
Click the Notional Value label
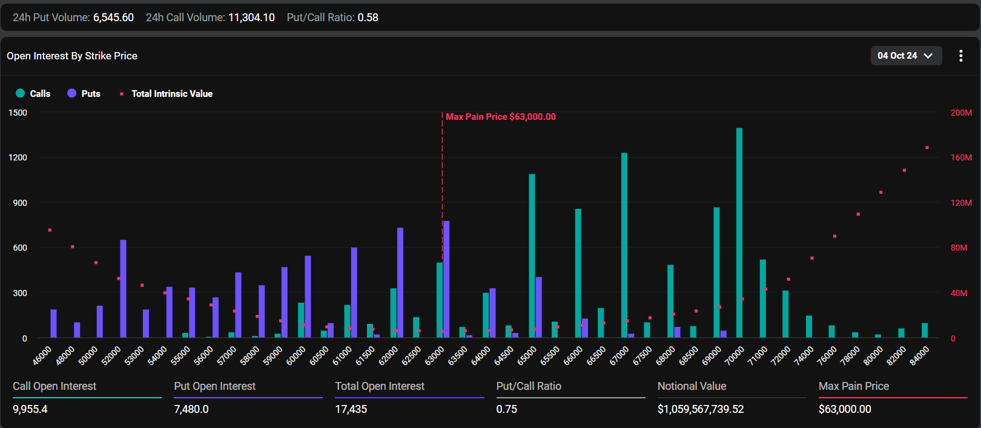click(692, 386)
